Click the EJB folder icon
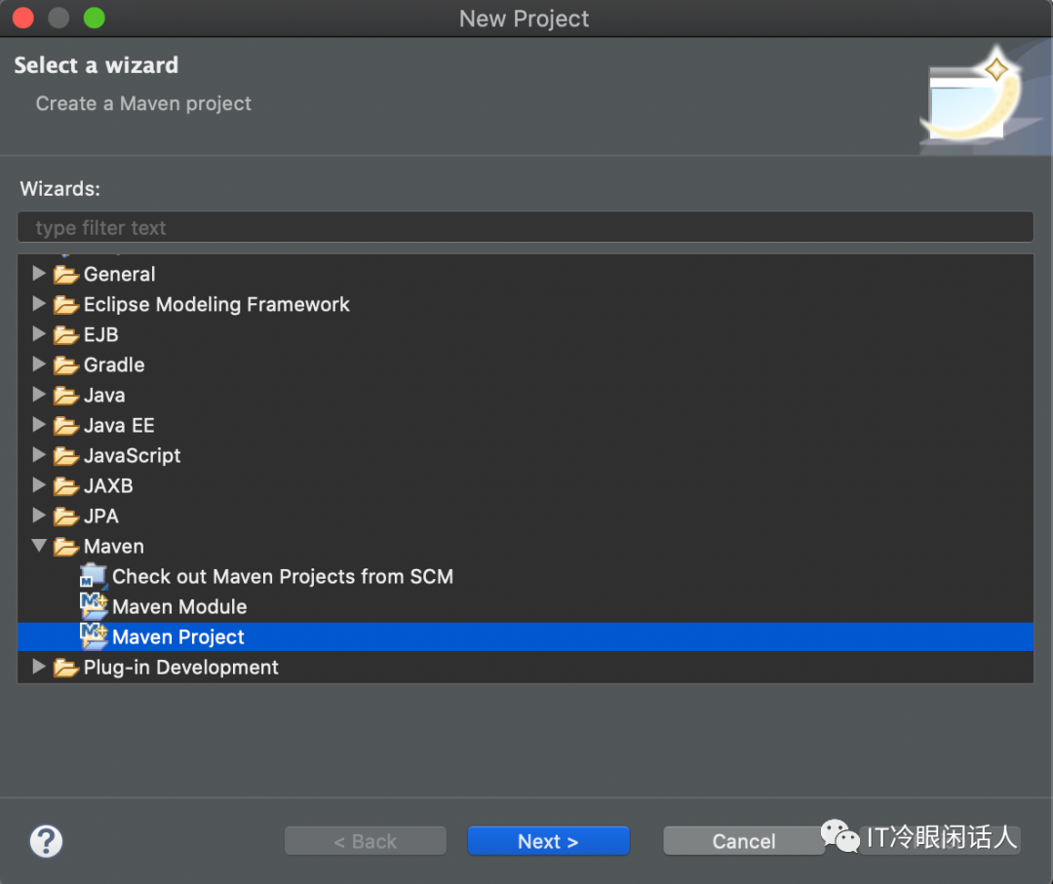This screenshot has width=1053, height=884. coord(66,335)
